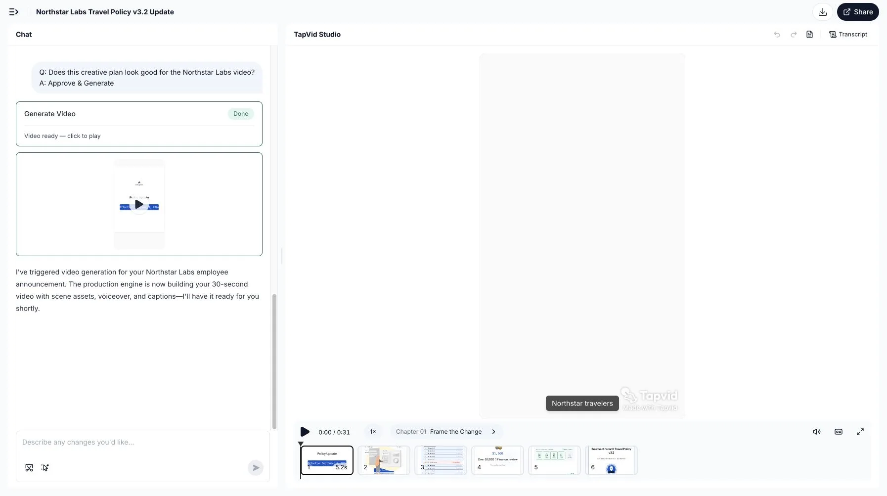Viewport: 887px width, 496px height.
Task: Toggle closed captions
Action: pyautogui.click(x=839, y=432)
